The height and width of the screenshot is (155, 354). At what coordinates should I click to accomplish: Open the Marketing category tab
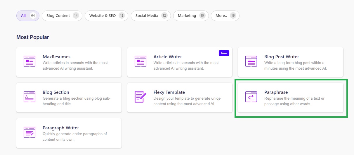click(191, 16)
